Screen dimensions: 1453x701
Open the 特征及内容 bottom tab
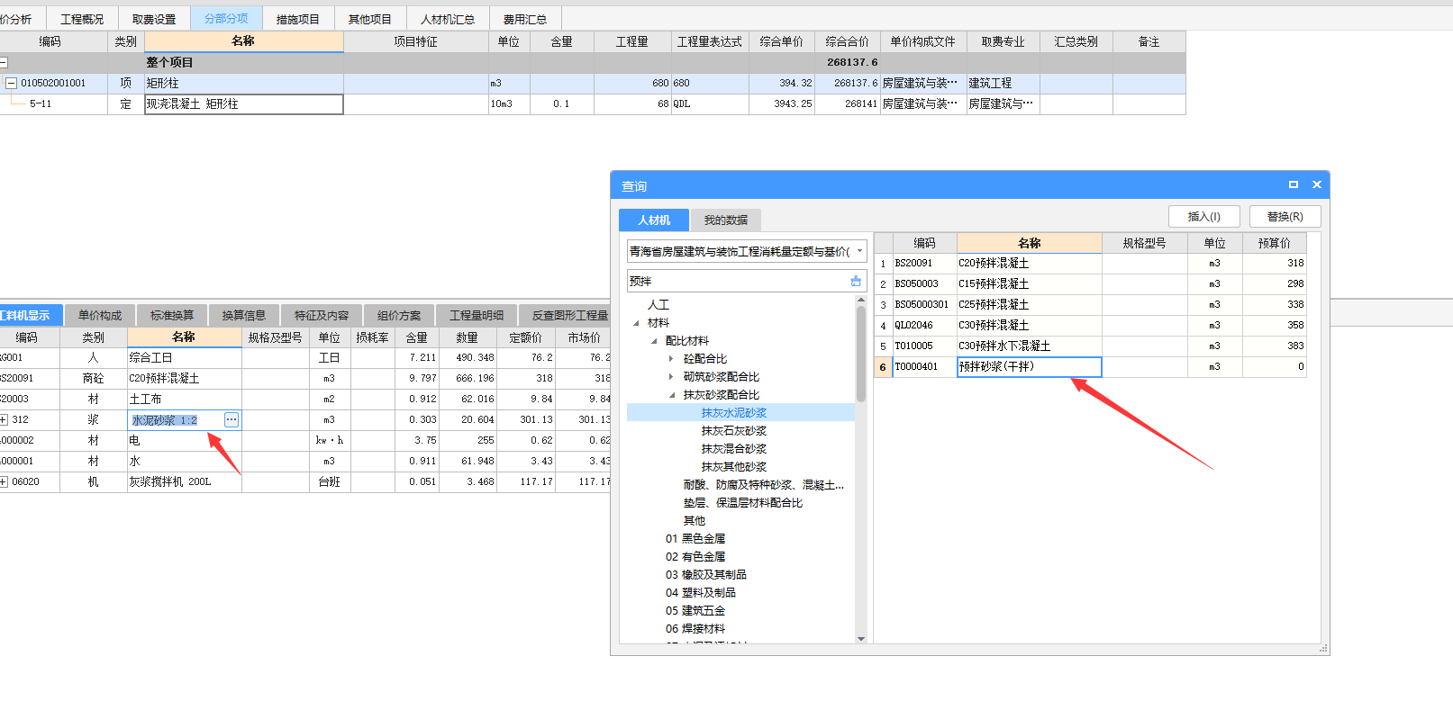pyautogui.click(x=322, y=315)
